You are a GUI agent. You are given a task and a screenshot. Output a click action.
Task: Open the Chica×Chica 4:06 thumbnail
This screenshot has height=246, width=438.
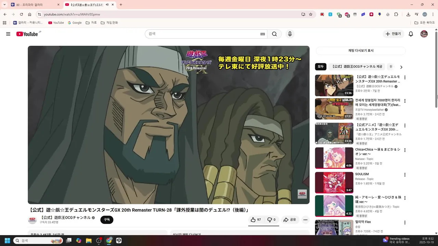pos(334,158)
